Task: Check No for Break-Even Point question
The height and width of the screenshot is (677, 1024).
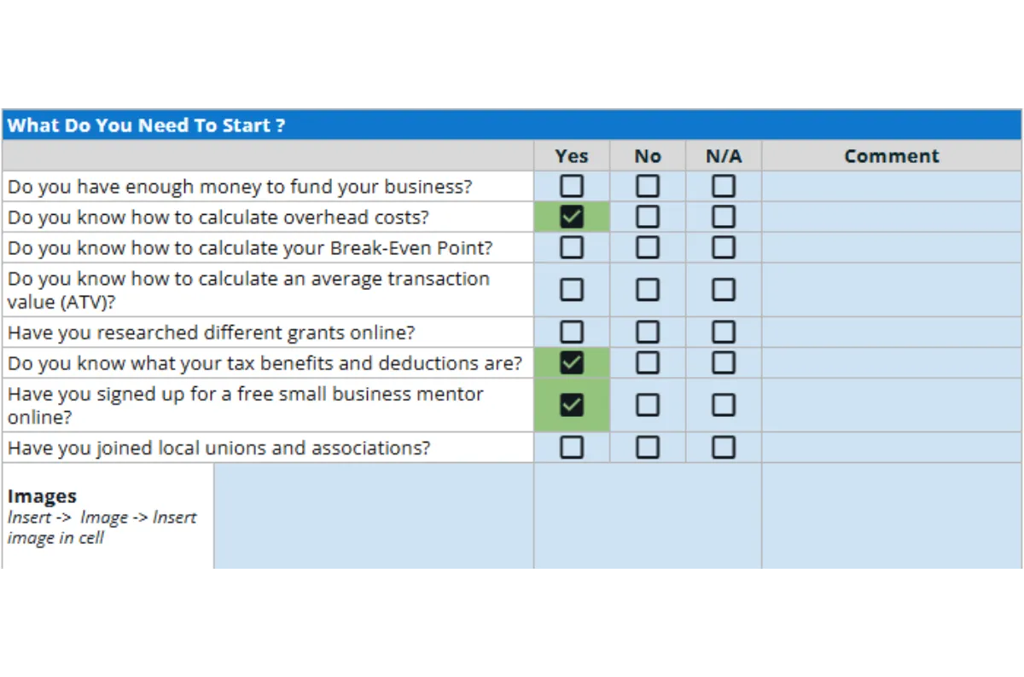Action: [x=647, y=247]
